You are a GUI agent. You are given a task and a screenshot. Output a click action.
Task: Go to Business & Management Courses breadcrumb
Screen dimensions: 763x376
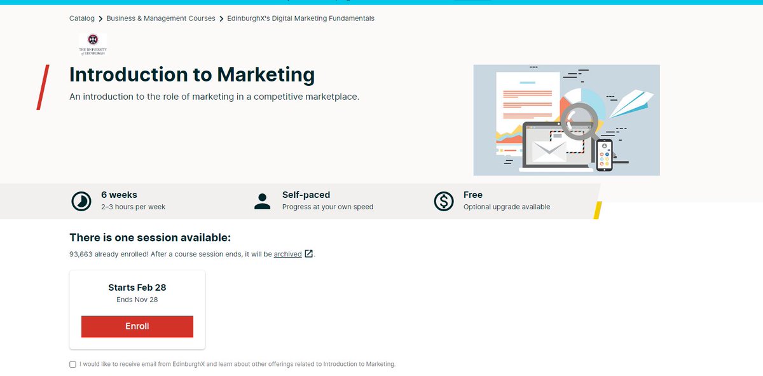[161, 18]
